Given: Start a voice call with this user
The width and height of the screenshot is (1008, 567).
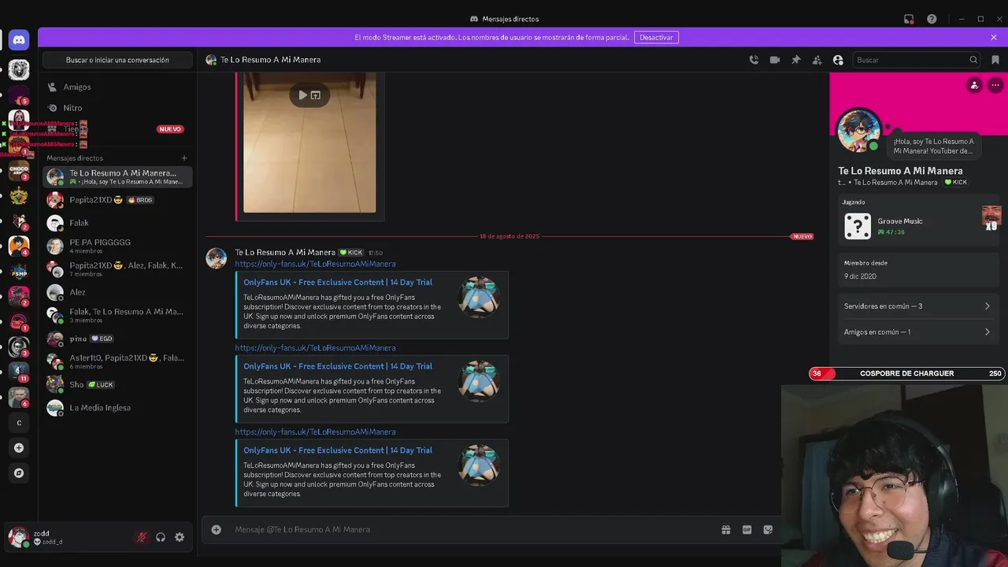Looking at the screenshot, I should (754, 60).
